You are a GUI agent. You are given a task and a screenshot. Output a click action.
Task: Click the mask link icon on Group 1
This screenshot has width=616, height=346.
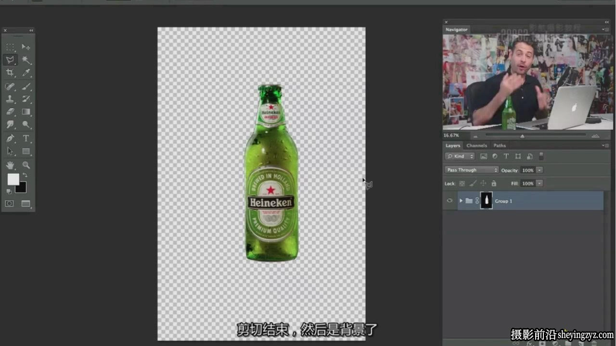pyautogui.click(x=477, y=201)
